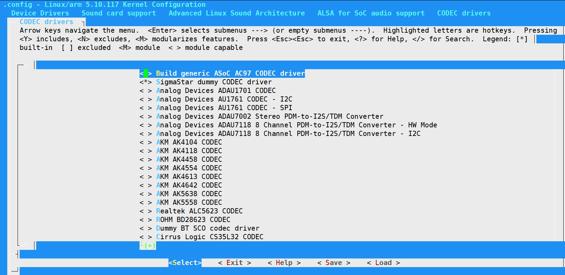Toggle Build generic ASoC AC97 CODEC driver tristate

[146, 73]
